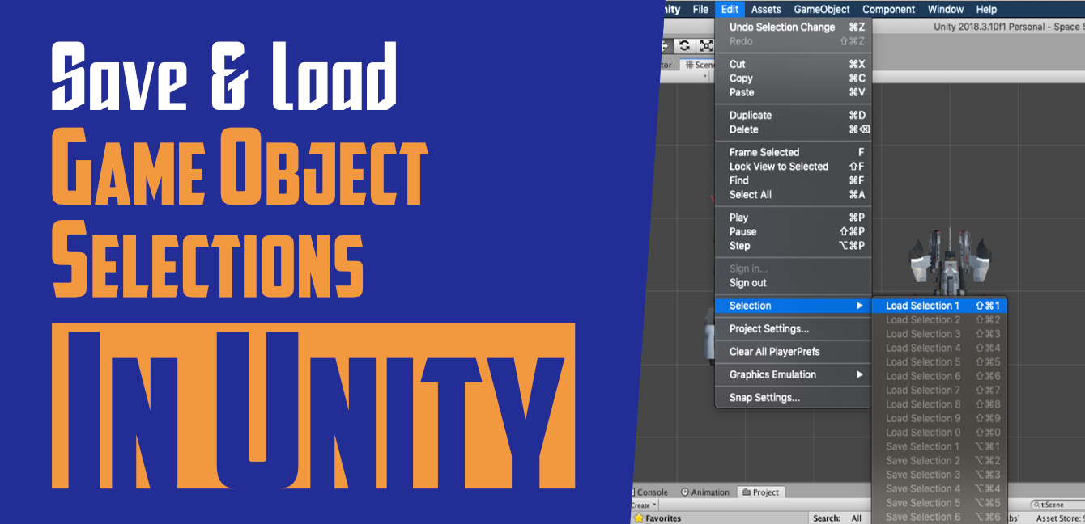Screen dimensions: 1085x524
Task: Choose Load Selection 0
Action: pos(940,433)
